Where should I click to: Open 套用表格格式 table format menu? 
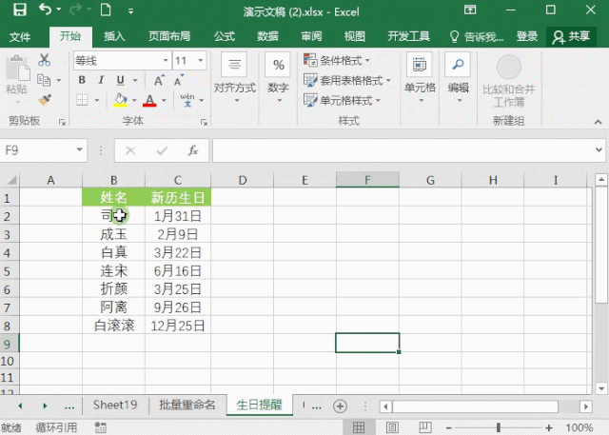(346, 80)
